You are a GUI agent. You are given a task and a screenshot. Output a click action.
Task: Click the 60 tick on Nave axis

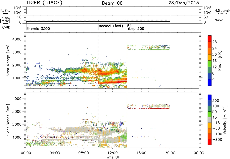(x=206, y=17)
